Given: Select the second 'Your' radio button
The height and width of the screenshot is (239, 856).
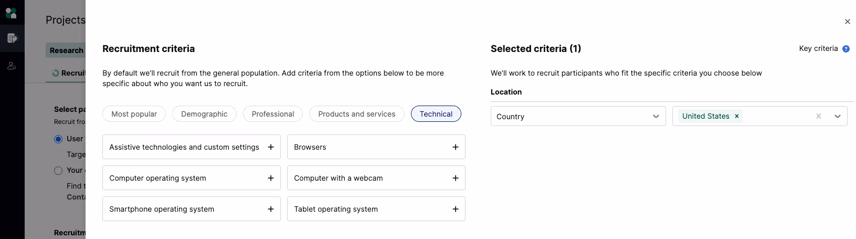Looking at the screenshot, I should click(x=58, y=171).
